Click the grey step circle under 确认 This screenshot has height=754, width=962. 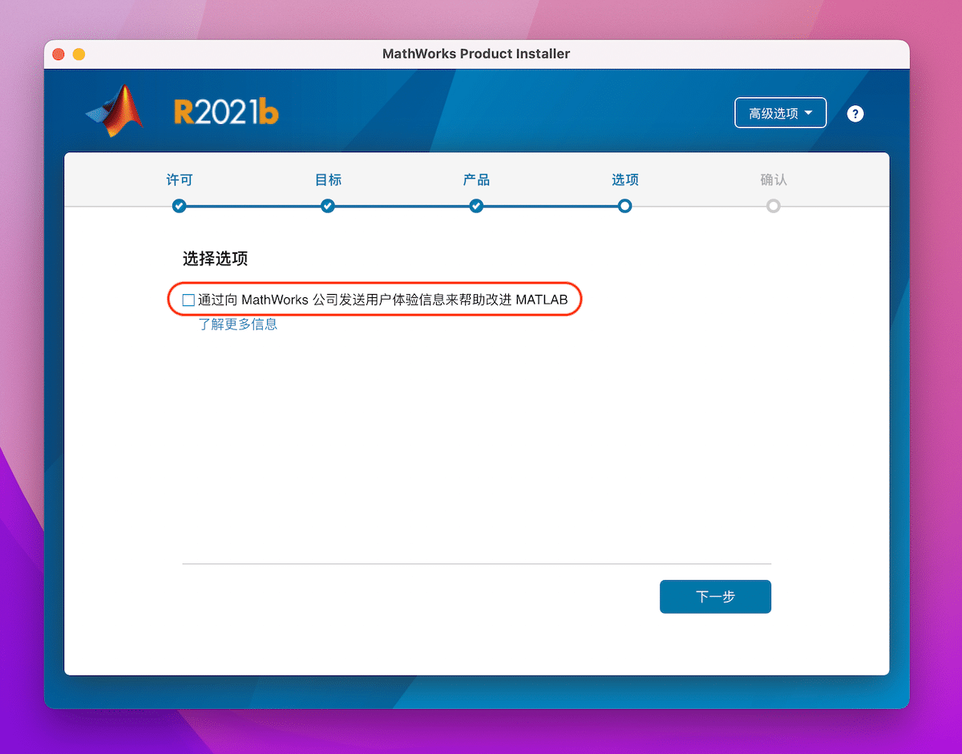click(x=774, y=206)
